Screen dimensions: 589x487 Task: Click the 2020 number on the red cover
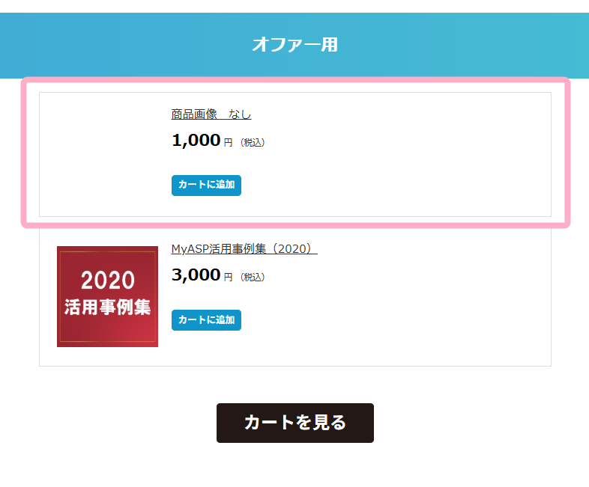108,280
